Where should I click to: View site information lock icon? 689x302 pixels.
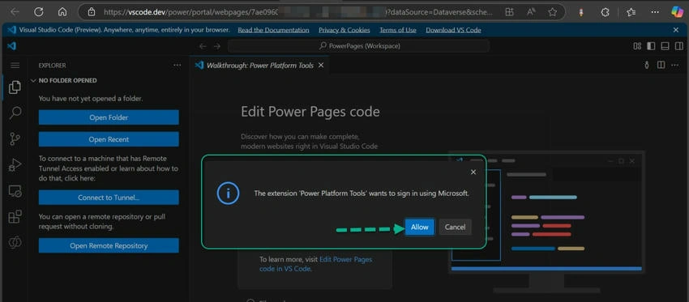91,12
